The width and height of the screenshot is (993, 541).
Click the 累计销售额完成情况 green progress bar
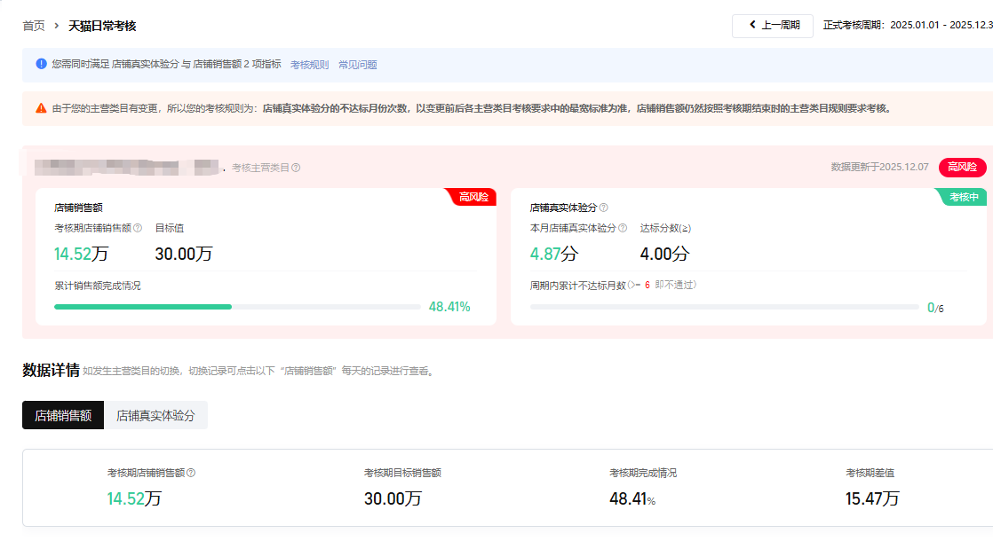pyautogui.click(x=142, y=307)
